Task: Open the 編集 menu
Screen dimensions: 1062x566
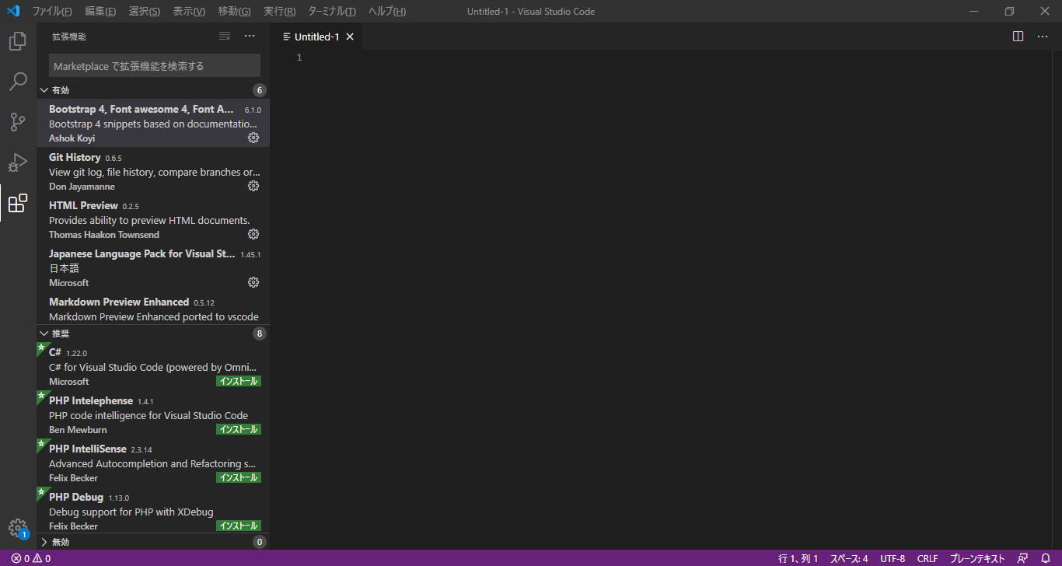Action: [100, 11]
